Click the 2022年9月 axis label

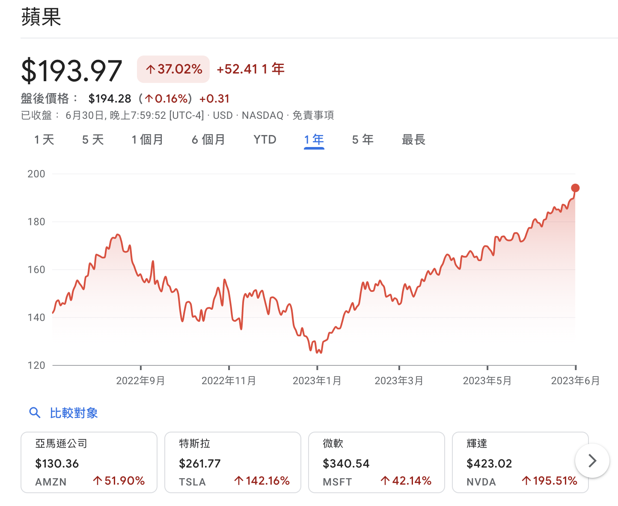click(x=140, y=381)
